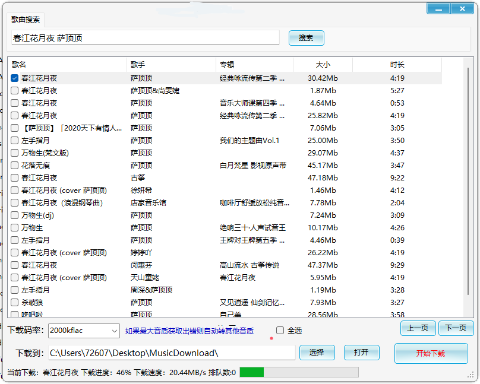This screenshot has height=384, width=480.
Task: Click the 搜索 search button
Action: 306,37
